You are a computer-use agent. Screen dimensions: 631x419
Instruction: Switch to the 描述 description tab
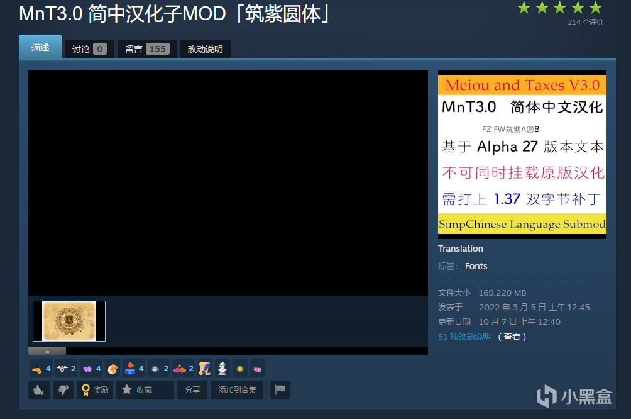(x=40, y=48)
